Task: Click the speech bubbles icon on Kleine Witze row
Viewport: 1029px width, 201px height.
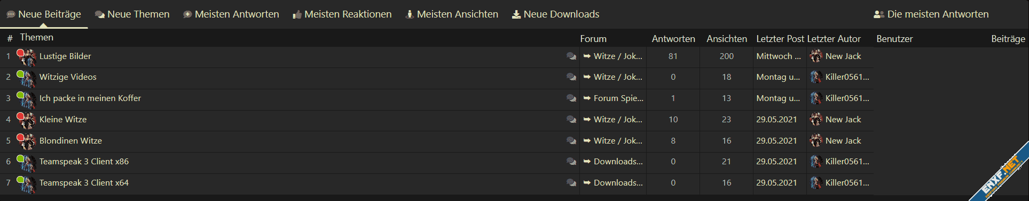Action: (x=571, y=120)
